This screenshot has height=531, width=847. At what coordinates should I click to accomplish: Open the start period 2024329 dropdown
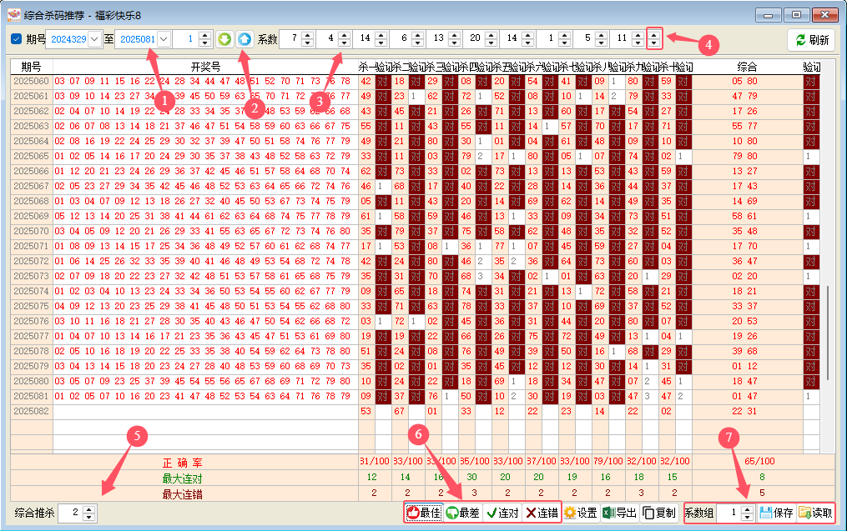point(93,39)
